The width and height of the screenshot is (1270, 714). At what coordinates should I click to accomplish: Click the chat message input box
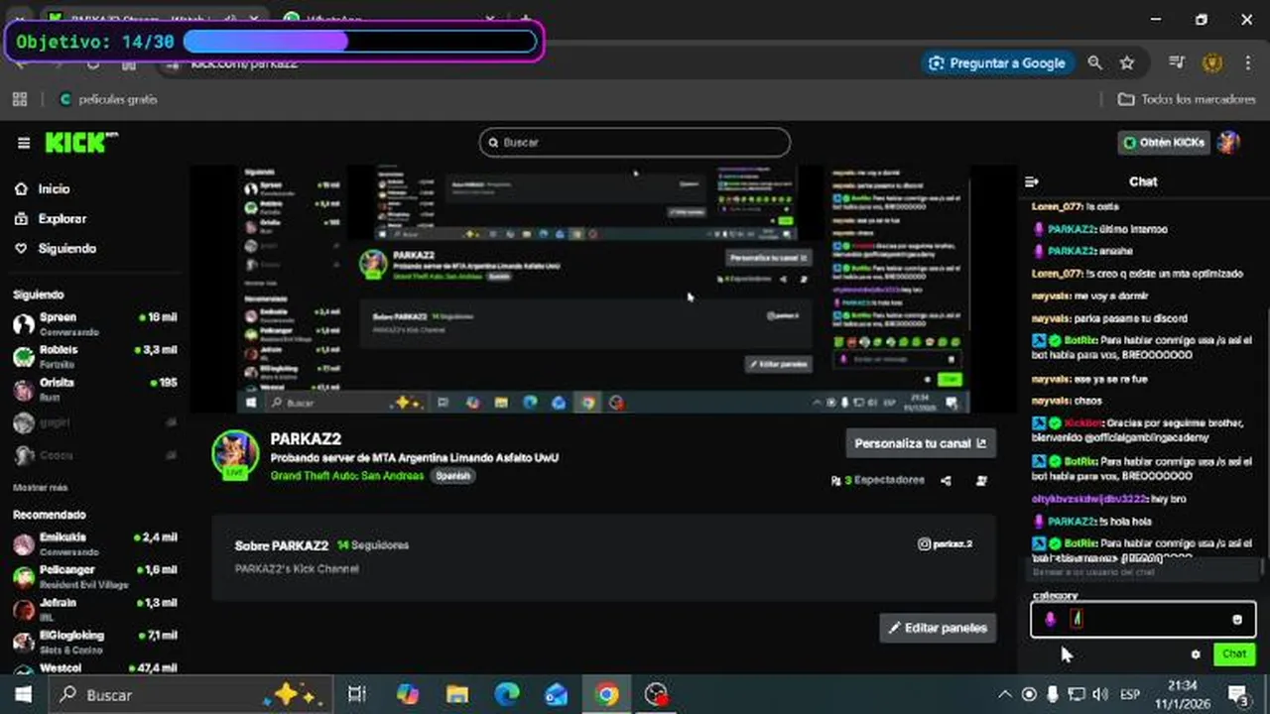click(x=1143, y=620)
